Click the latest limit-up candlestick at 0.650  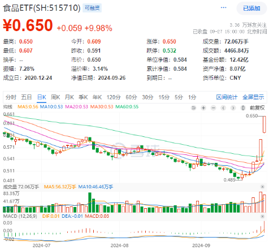[x=264, y=124]
